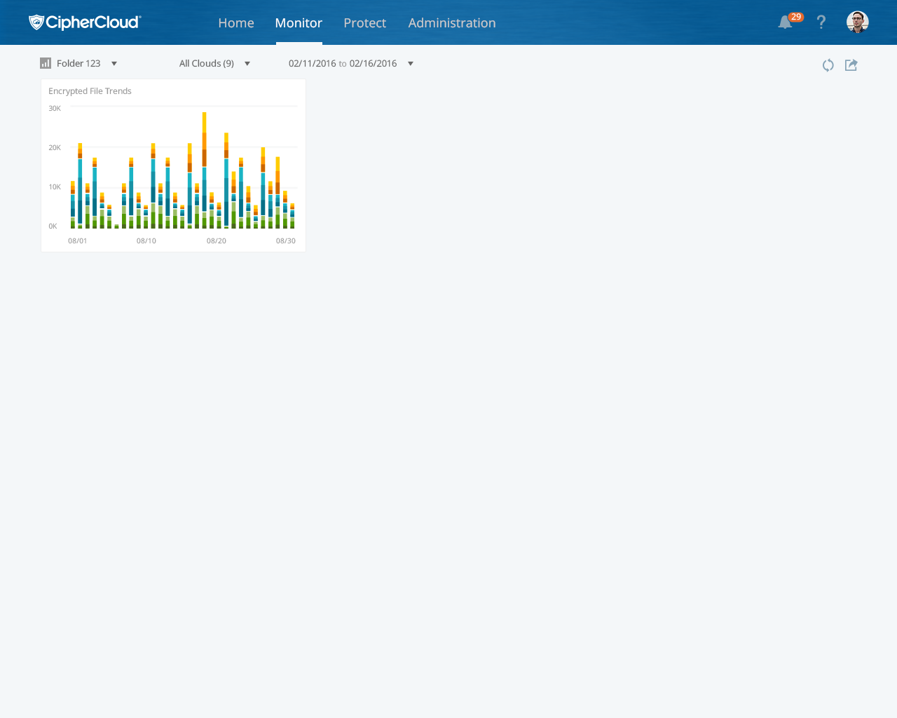Click the Encrypted File Trends title
This screenshot has height=718, width=897.
90,91
